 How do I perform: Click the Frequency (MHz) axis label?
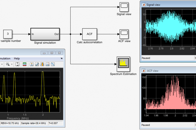(x=18, y=118)
